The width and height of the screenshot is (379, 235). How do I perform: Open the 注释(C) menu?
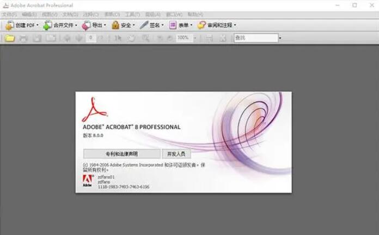[91, 15]
